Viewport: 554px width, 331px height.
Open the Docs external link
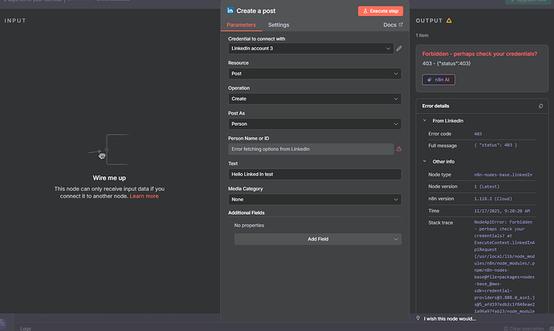click(393, 26)
